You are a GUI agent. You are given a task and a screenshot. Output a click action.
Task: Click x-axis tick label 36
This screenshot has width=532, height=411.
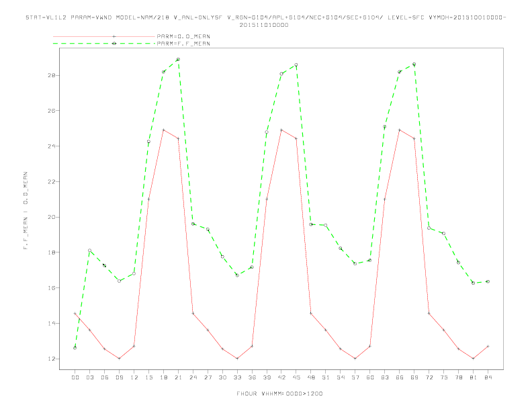pyautogui.click(x=252, y=377)
